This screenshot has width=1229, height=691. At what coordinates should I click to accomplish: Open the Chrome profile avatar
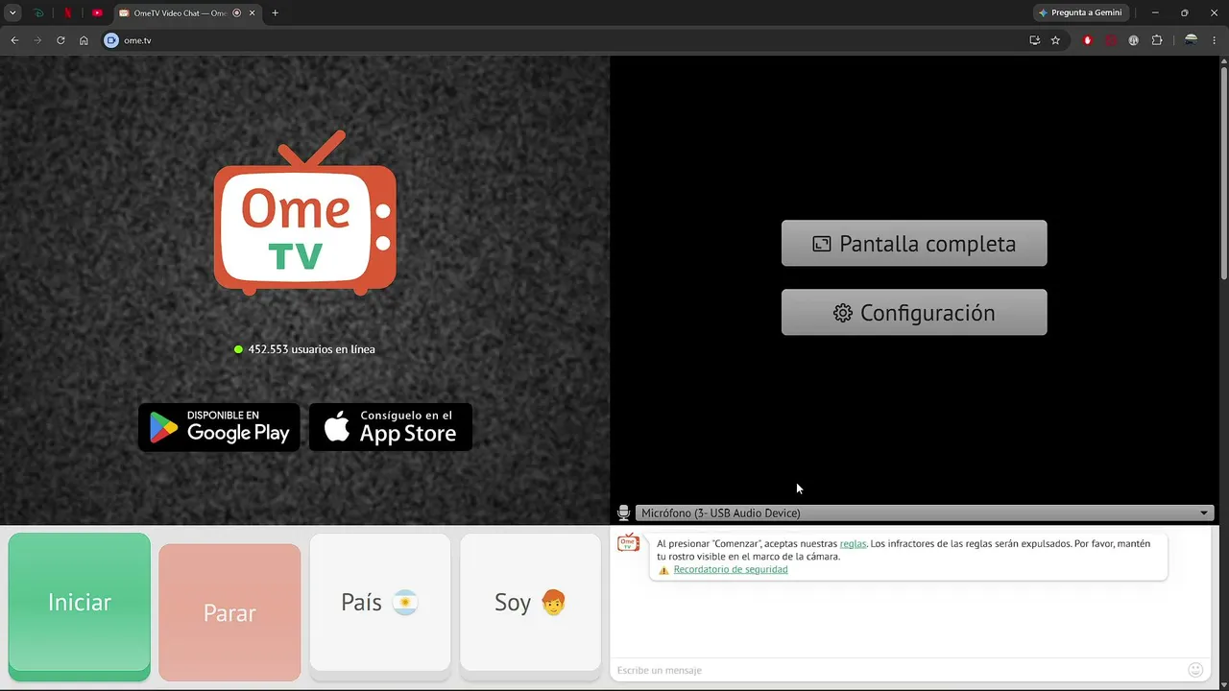pos(1191,40)
